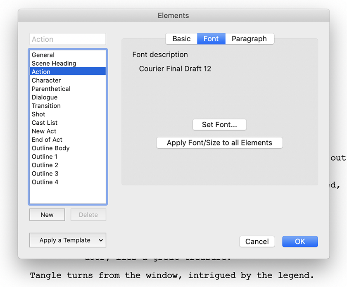Select the Dialogue element
Viewport: 347px width, 287px height.
(x=45, y=97)
